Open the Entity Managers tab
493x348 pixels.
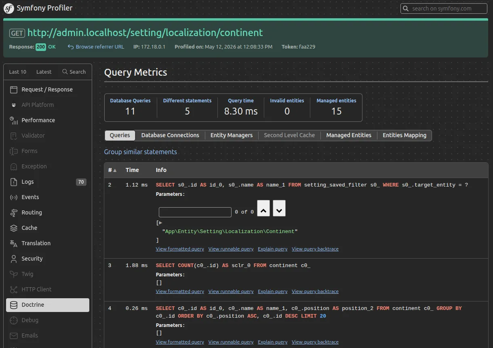click(232, 135)
